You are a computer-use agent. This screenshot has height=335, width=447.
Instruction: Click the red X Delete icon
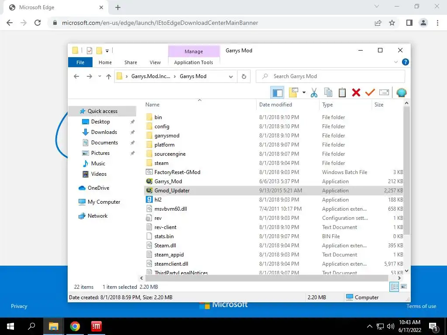[x=356, y=92]
